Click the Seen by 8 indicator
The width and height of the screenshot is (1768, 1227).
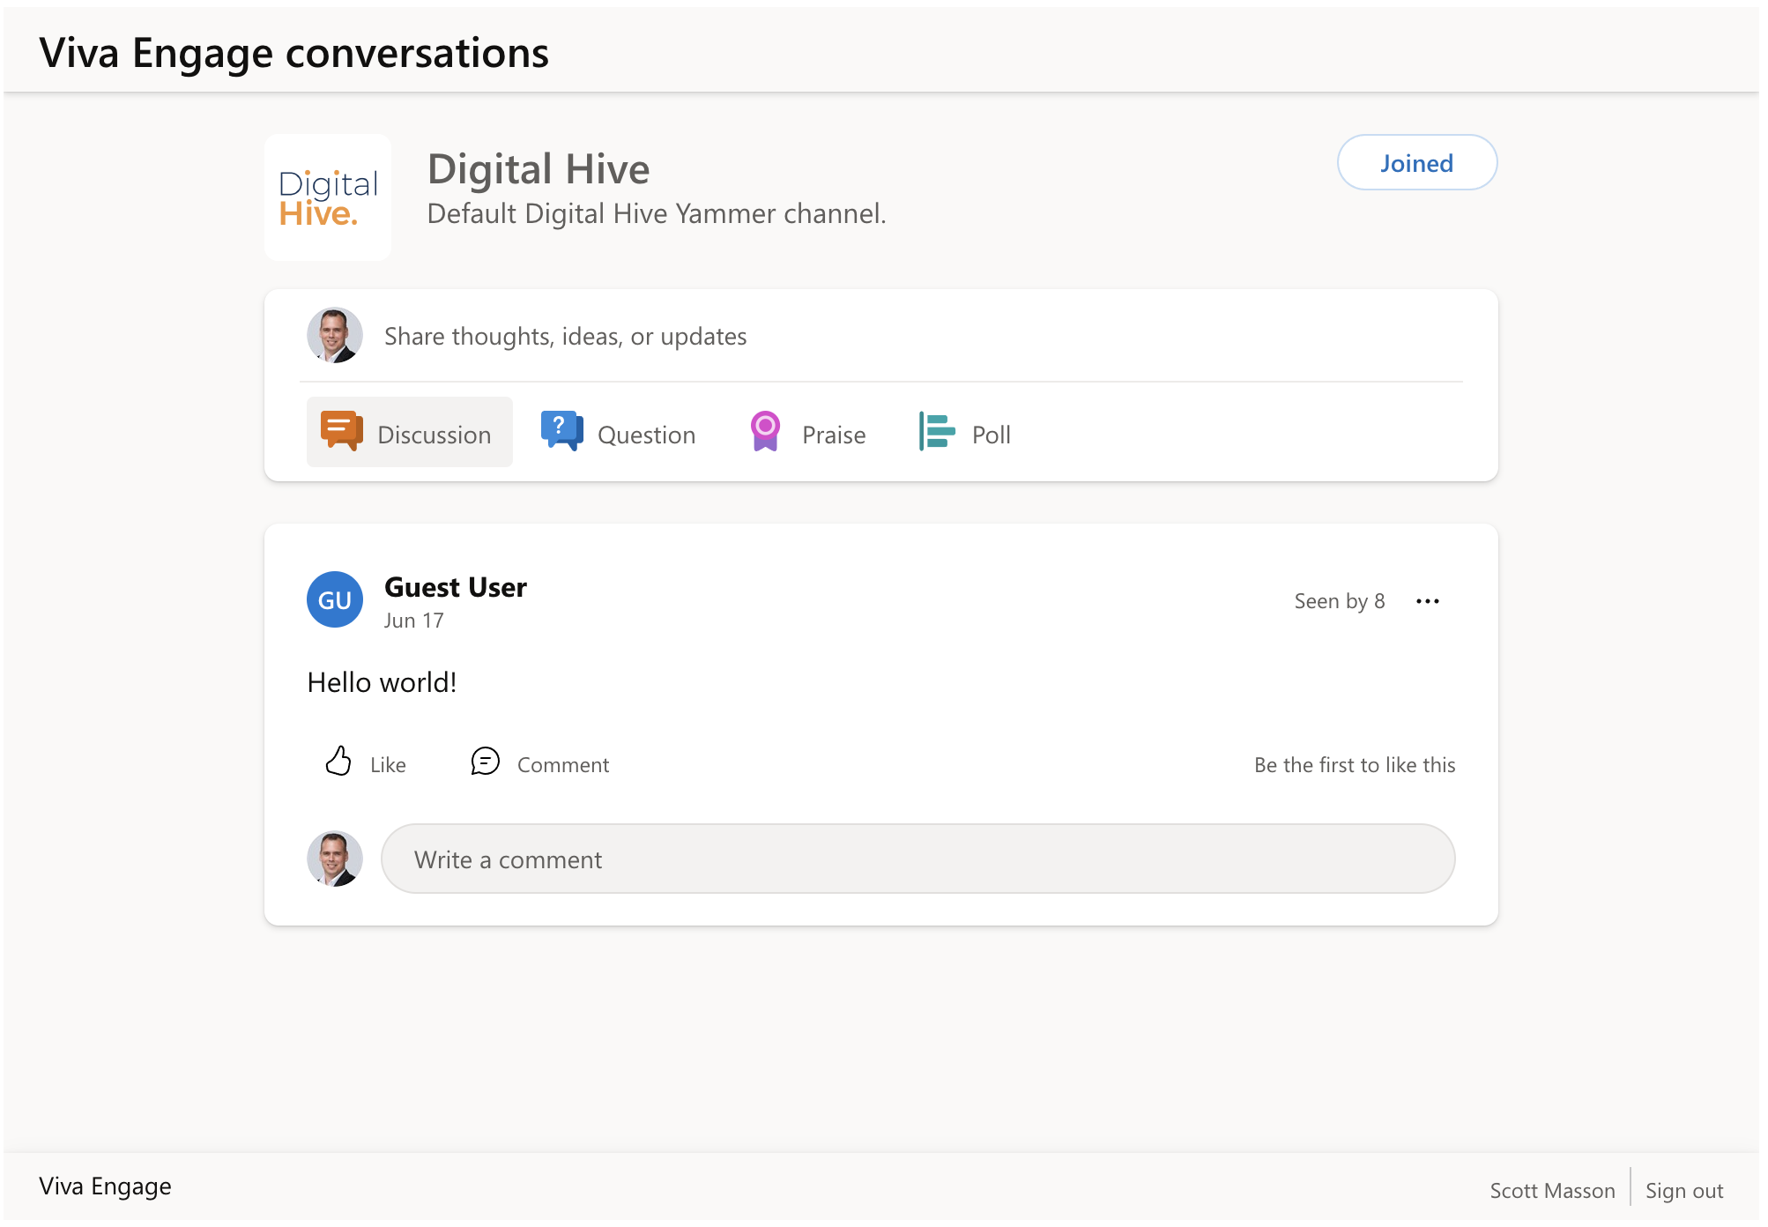1339,601
